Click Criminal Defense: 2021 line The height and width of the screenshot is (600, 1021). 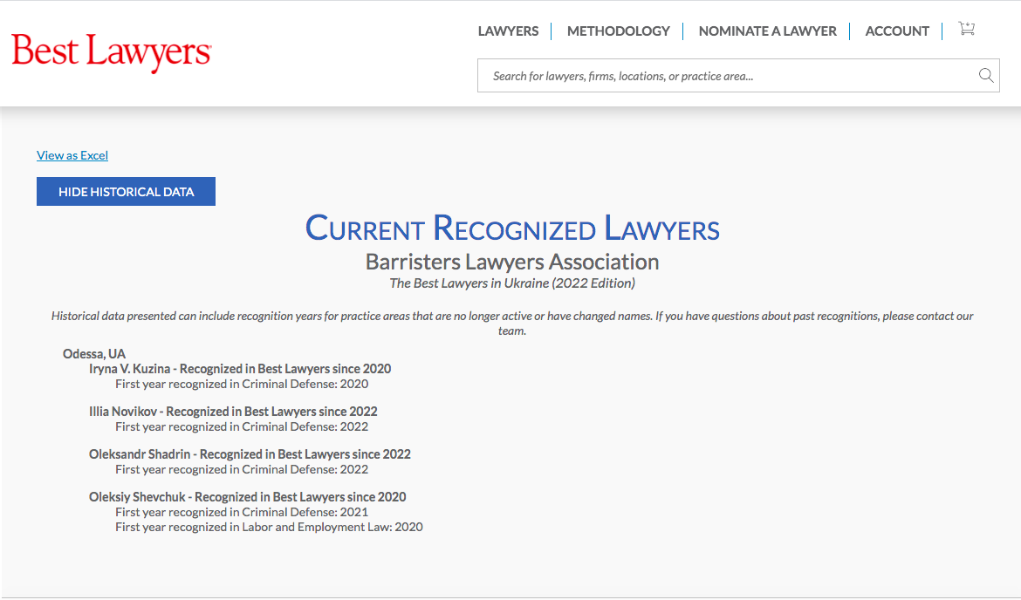(x=242, y=512)
